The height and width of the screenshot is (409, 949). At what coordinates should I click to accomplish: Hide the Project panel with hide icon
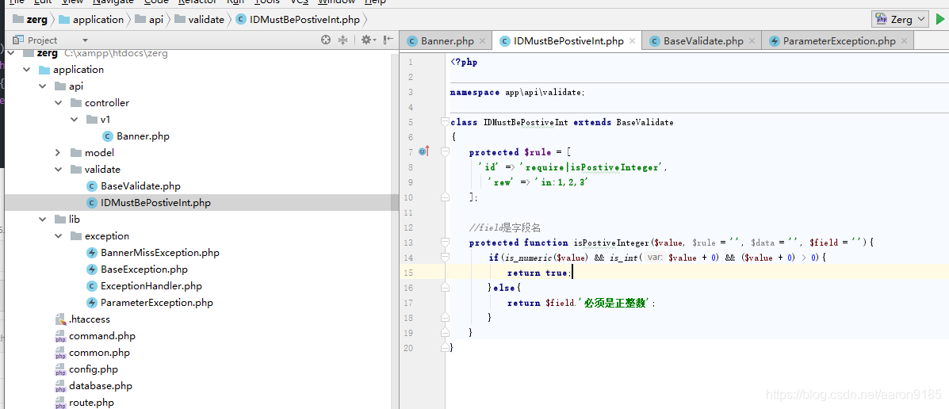[x=388, y=40]
